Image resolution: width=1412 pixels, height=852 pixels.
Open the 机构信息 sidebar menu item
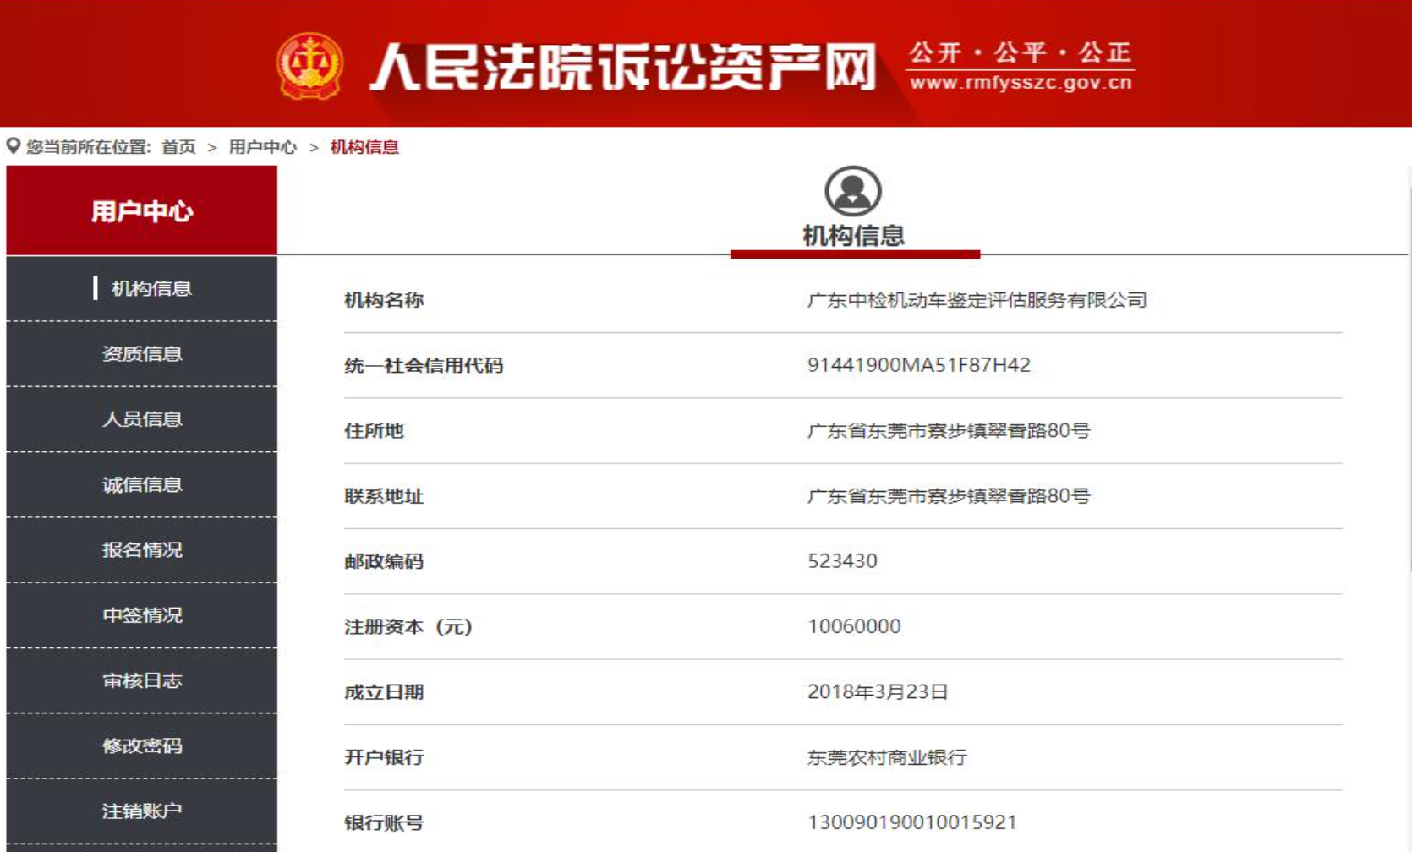142,288
